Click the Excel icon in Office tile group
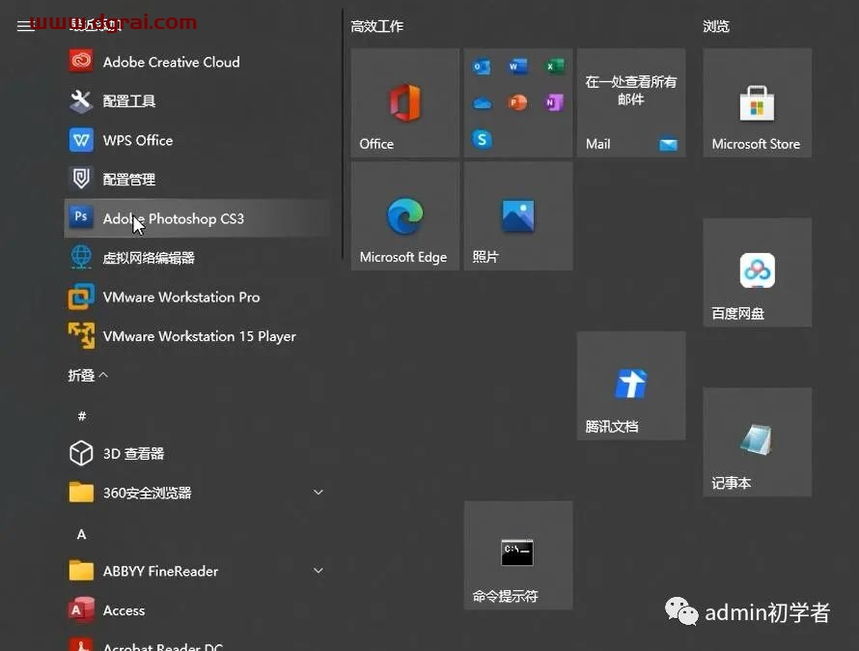Screen dimensions: 859x651 point(554,67)
